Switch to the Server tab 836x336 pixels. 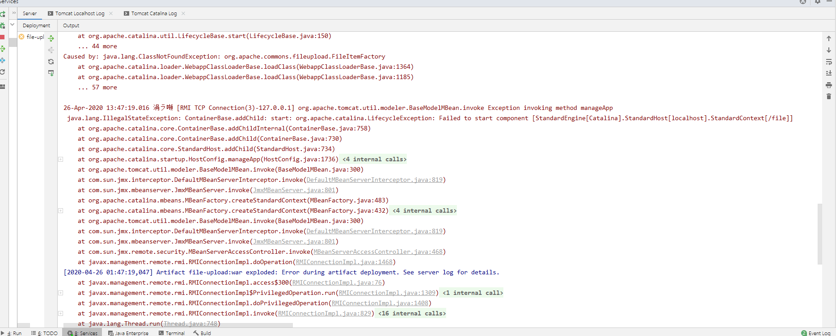click(x=30, y=13)
